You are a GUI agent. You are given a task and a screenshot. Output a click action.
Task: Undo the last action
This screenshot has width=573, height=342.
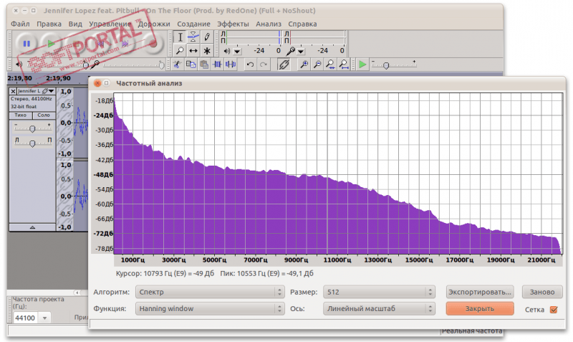pyautogui.click(x=250, y=65)
